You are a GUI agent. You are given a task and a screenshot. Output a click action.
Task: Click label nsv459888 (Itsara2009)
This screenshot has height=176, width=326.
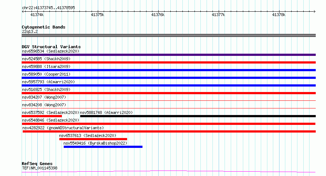[x=46, y=66]
